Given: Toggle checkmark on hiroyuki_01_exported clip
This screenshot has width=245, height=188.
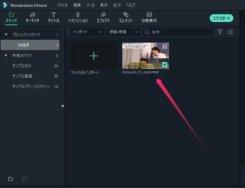Looking at the screenshot, I should 165,65.
